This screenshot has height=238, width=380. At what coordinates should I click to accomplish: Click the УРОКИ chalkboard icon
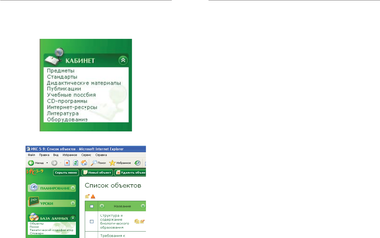pos(34,201)
